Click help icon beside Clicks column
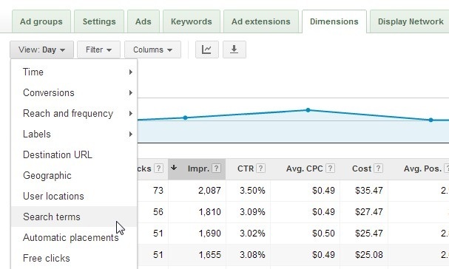The image size is (449, 269). [158, 168]
